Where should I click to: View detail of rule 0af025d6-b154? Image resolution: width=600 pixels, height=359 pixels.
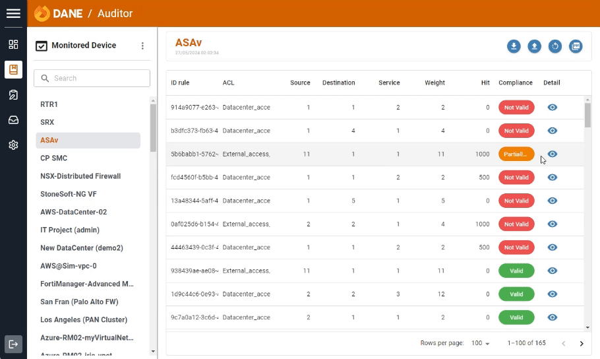point(552,224)
